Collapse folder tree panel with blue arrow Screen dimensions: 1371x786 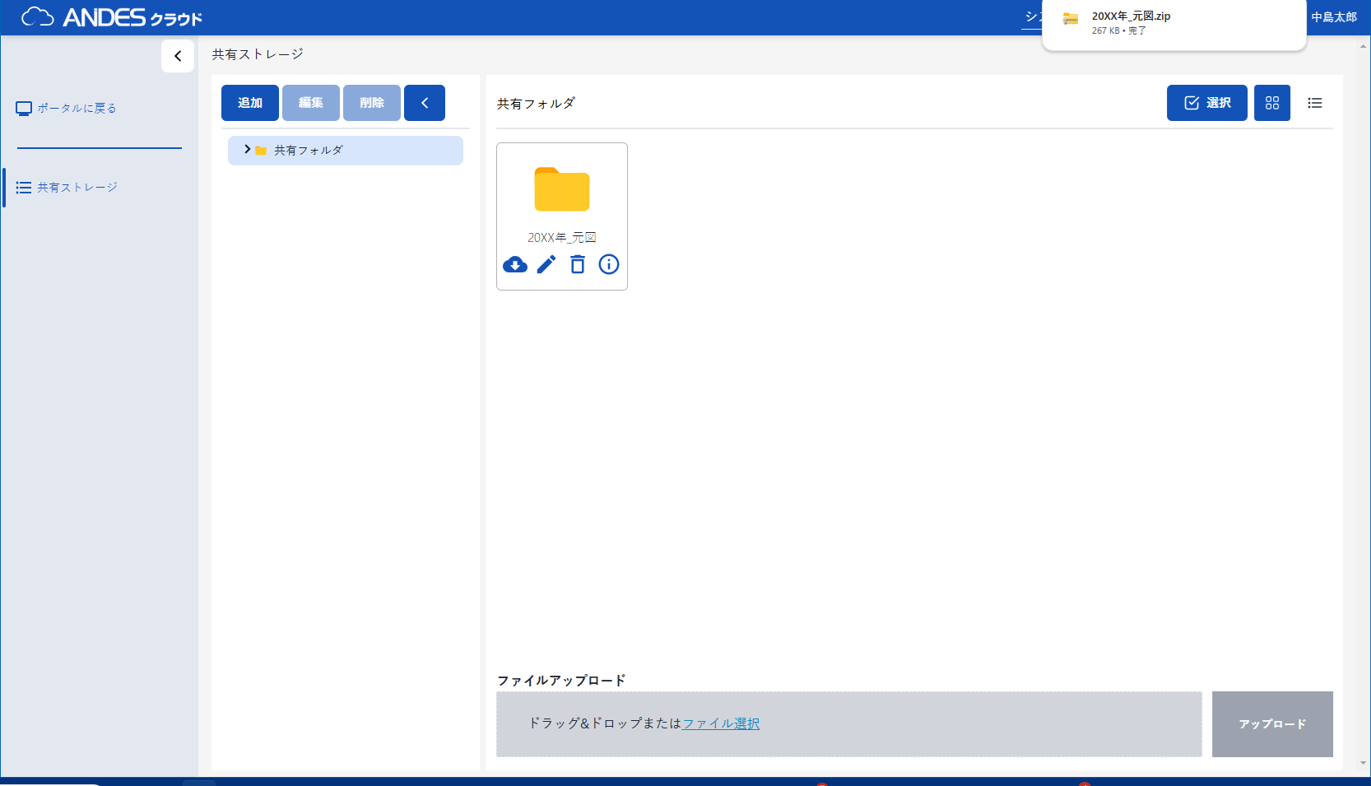(x=425, y=103)
